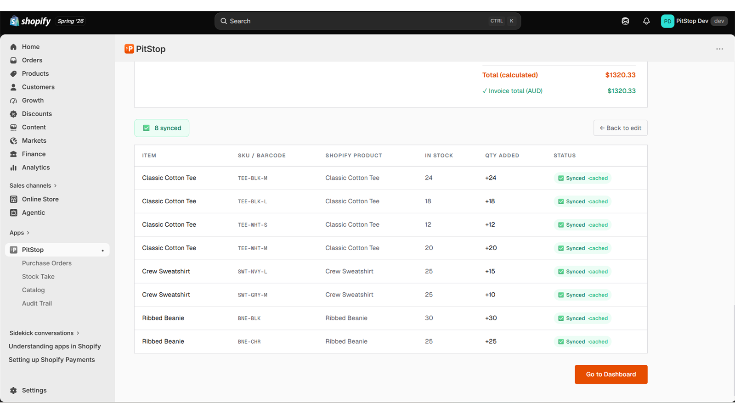Expand the Apps section chevron
The width and height of the screenshot is (735, 413).
[x=28, y=233]
